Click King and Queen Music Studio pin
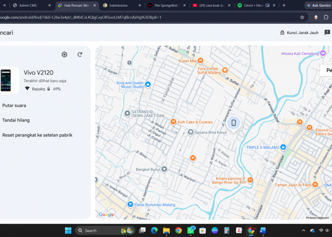 148,84
